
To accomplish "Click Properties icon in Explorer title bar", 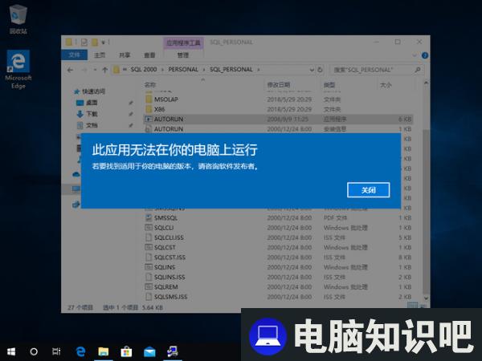I will point(84,42).
